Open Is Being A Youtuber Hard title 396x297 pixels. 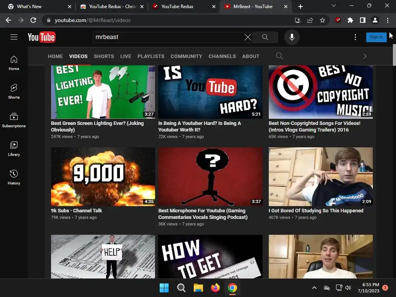(200, 126)
